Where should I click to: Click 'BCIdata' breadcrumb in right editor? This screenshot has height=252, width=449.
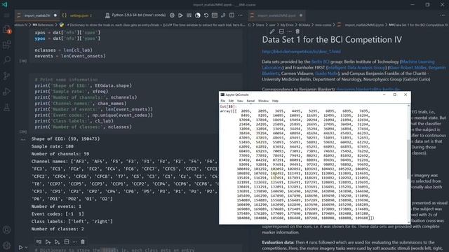(304, 25)
